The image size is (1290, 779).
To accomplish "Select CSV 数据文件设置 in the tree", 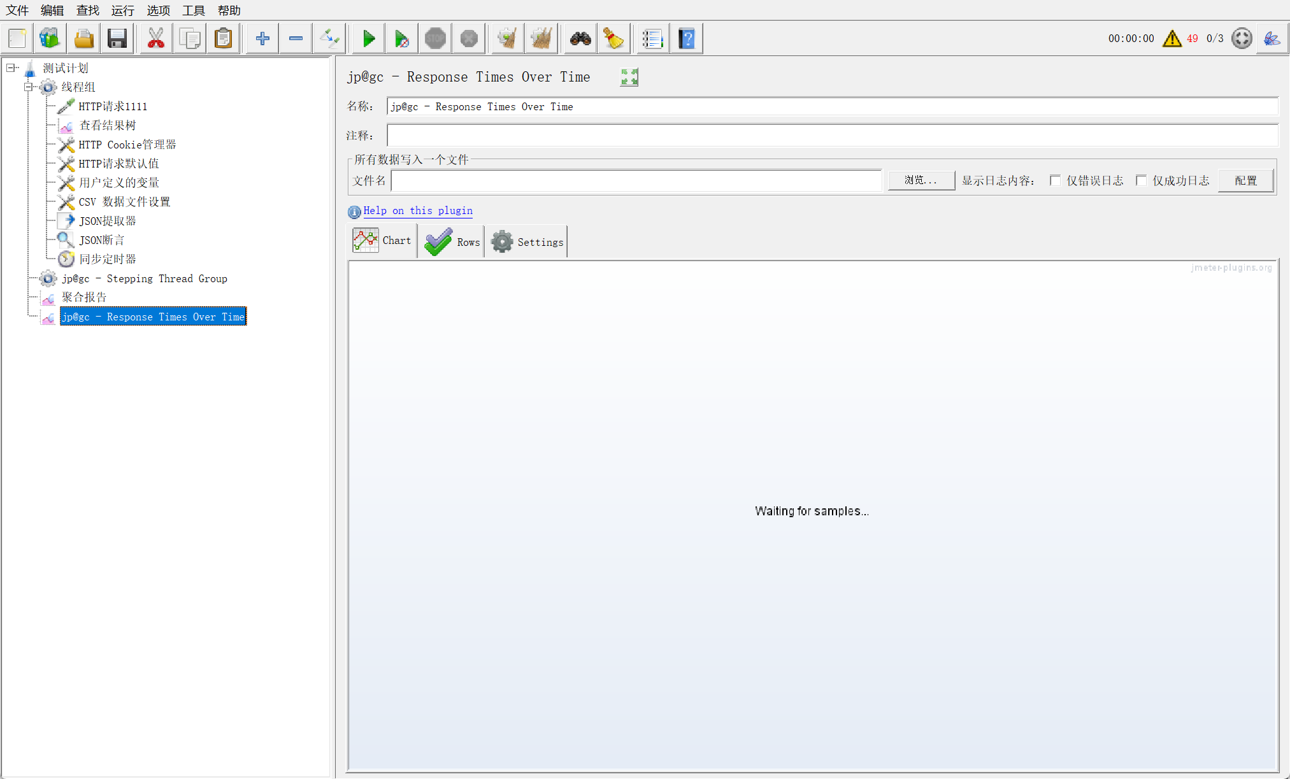I will tap(124, 202).
